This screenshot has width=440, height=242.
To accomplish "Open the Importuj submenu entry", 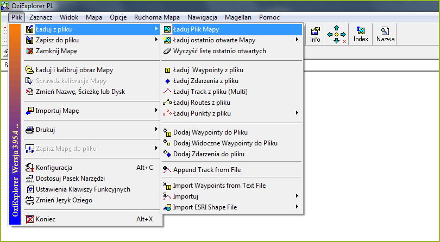I will click(x=231, y=196).
